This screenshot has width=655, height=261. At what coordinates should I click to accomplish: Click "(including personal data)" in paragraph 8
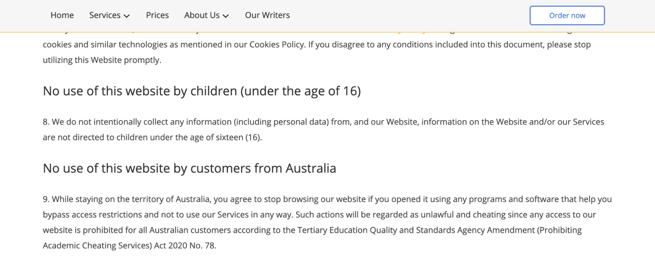coord(281,122)
